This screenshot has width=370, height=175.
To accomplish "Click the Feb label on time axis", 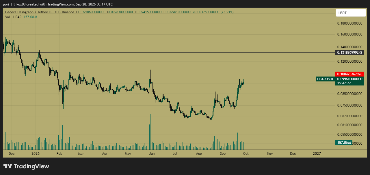I will tap(59, 154).
